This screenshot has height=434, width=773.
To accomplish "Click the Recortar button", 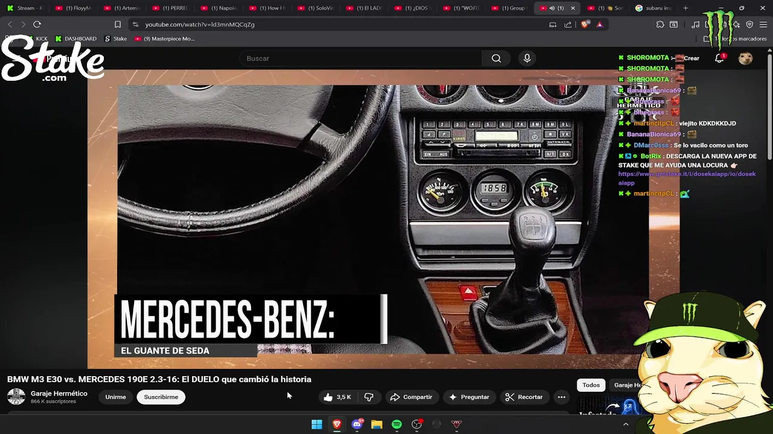I will point(524,397).
